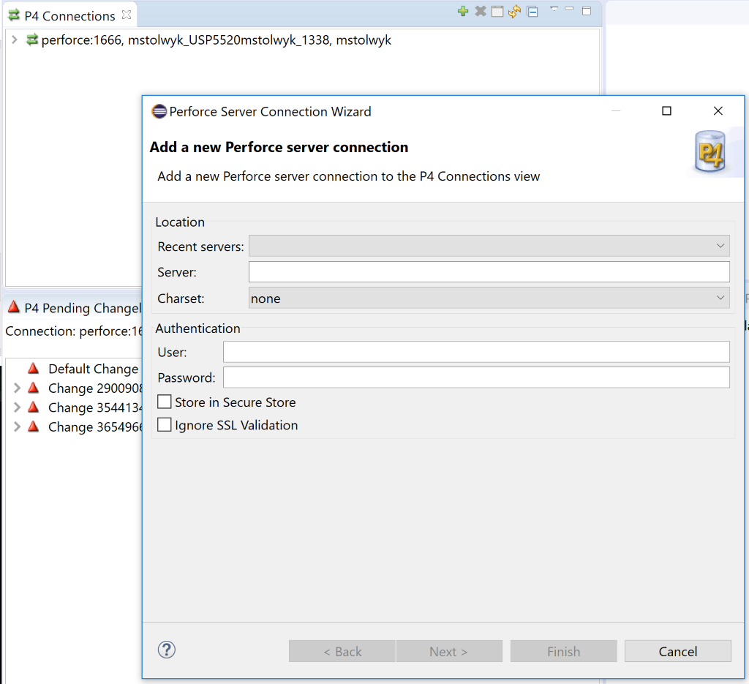This screenshot has height=684, width=749.
Task: Maximize the Perforce Server Connection Wizard window
Action: click(666, 110)
